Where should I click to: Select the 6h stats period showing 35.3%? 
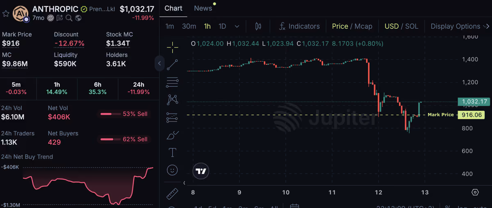tap(98, 88)
